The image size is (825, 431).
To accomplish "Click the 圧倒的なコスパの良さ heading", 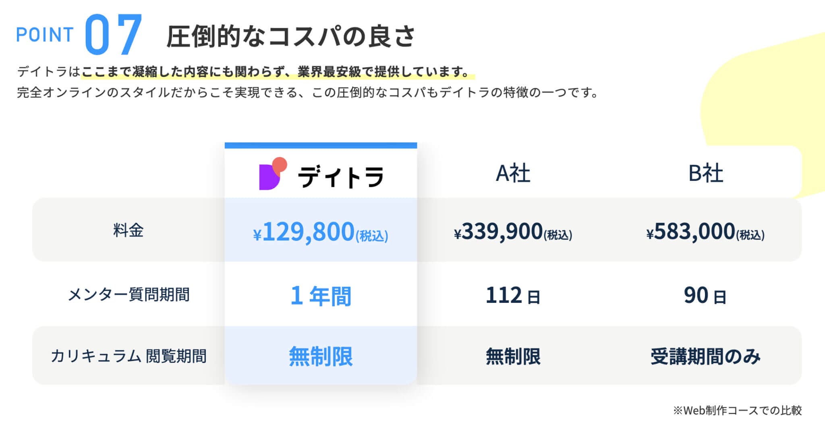I will (291, 36).
